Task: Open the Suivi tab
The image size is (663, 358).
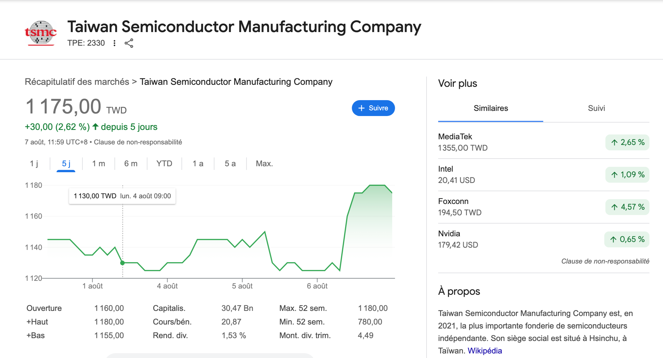Action: [596, 108]
